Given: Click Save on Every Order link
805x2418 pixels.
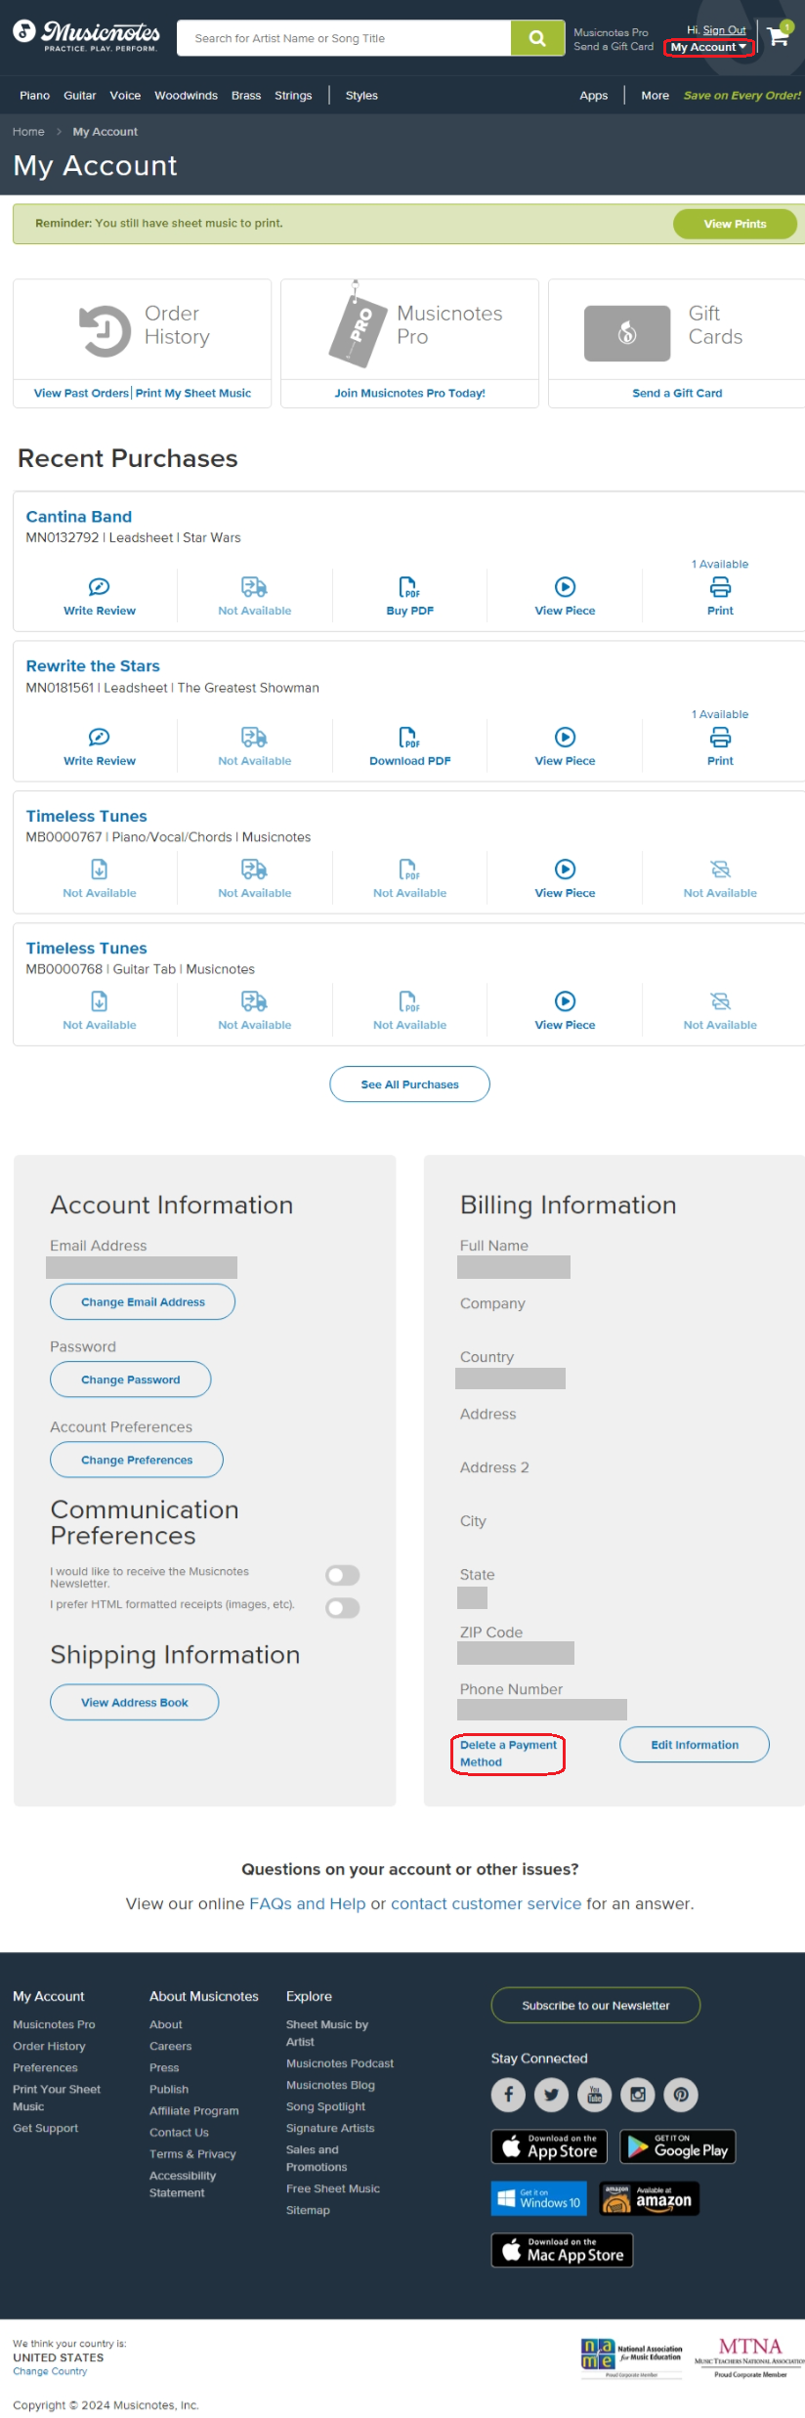Looking at the screenshot, I should coord(742,96).
